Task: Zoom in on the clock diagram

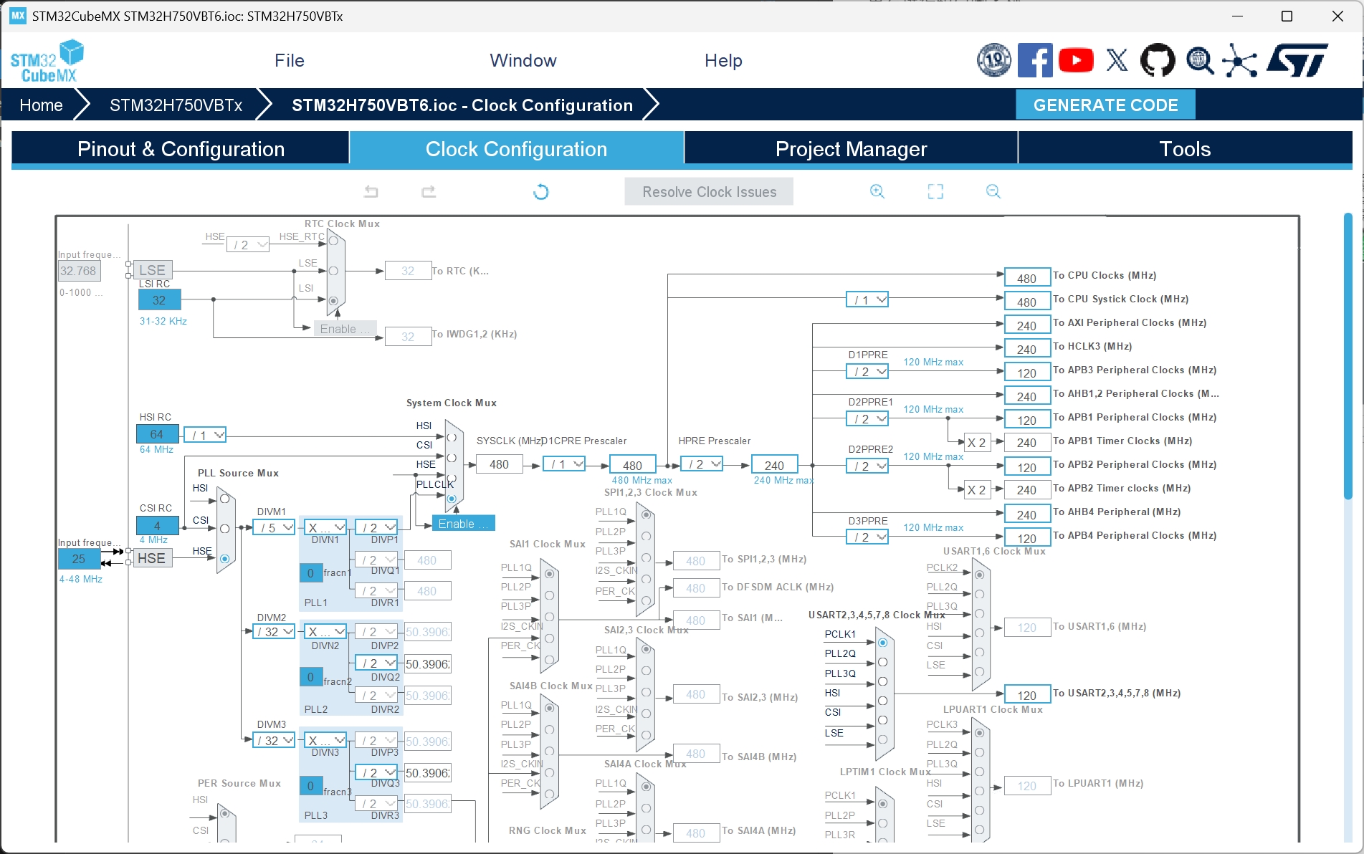Action: [877, 191]
